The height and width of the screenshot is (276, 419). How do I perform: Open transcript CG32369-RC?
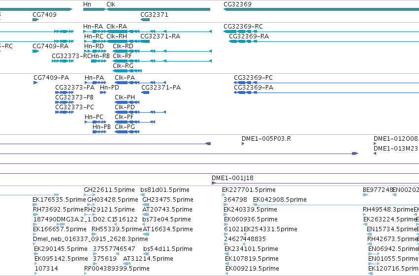(243, 27)
